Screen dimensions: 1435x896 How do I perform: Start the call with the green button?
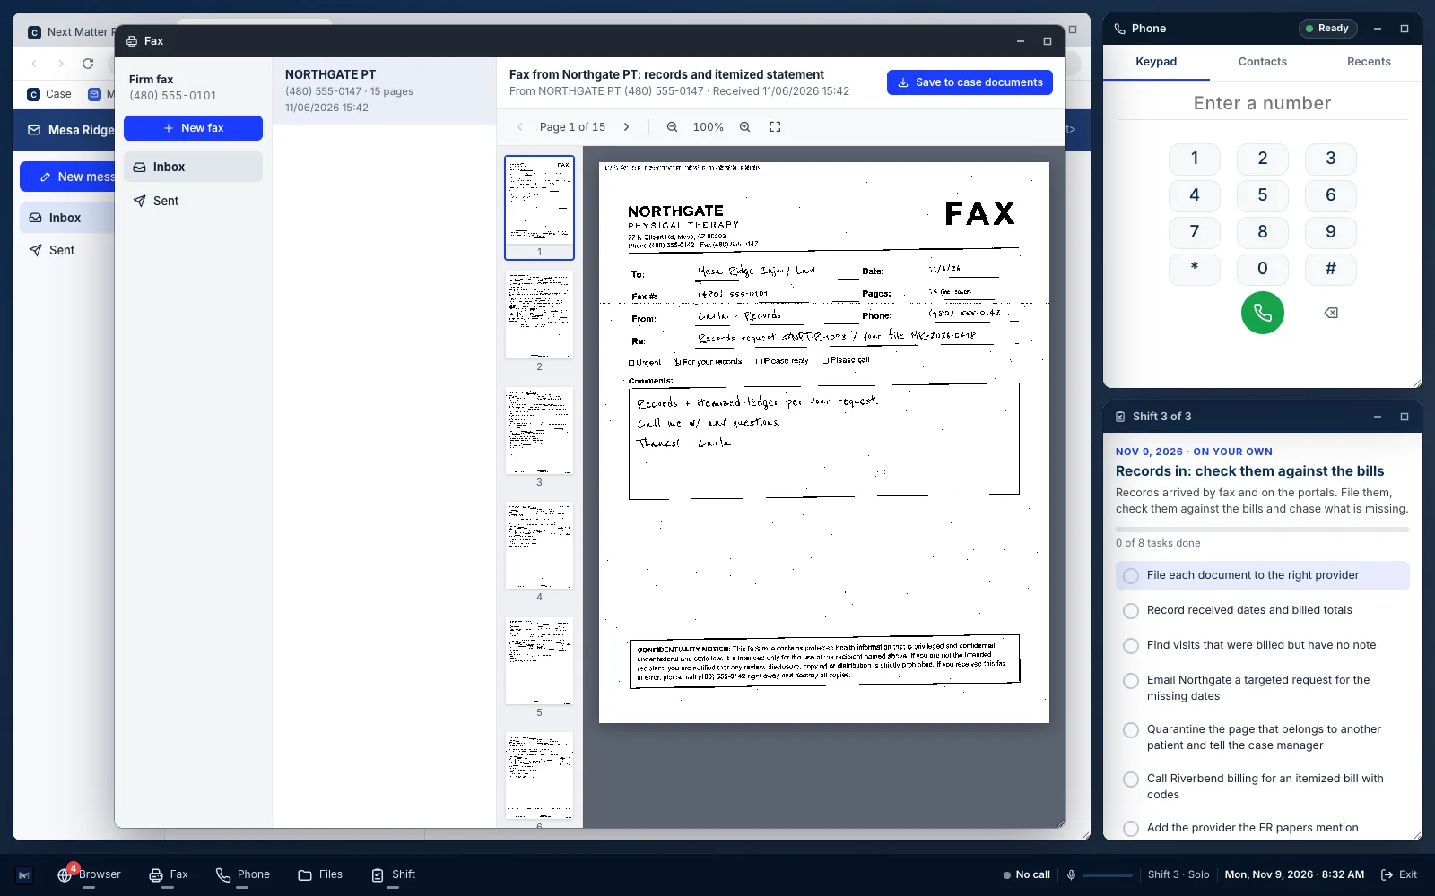pyautogui.click(x=1262, y=313)
